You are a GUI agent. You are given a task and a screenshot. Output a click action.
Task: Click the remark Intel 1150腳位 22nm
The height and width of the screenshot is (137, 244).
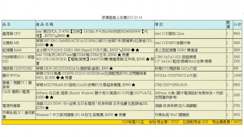click(169, 34)
